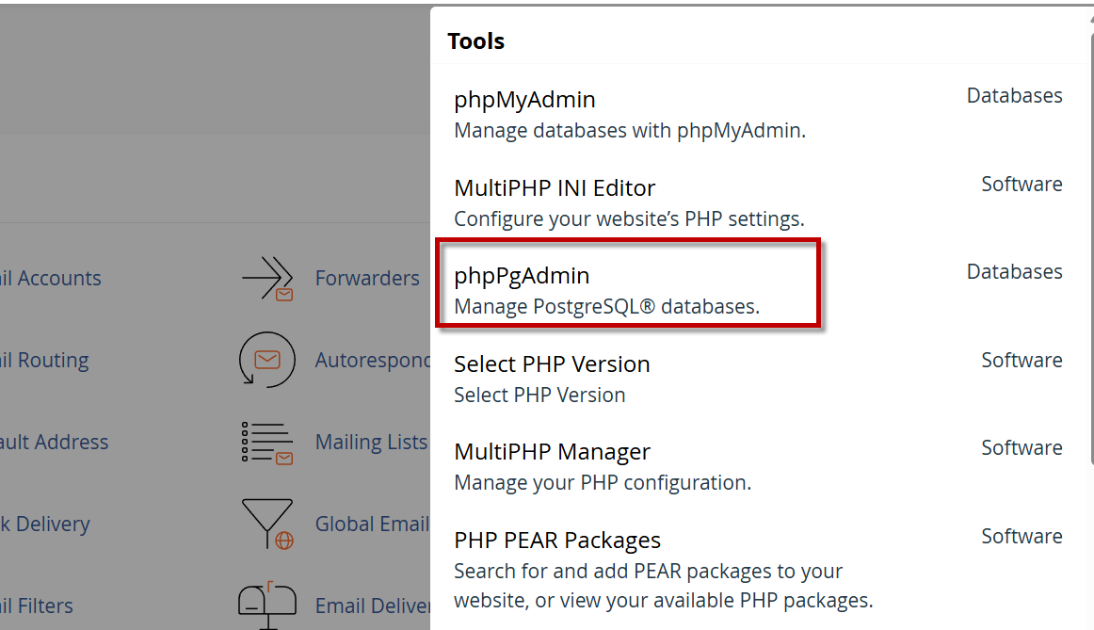The image size is (1094, 630).
Task: Select MultiPHP INI Editor search result
Action: [555, 187]
